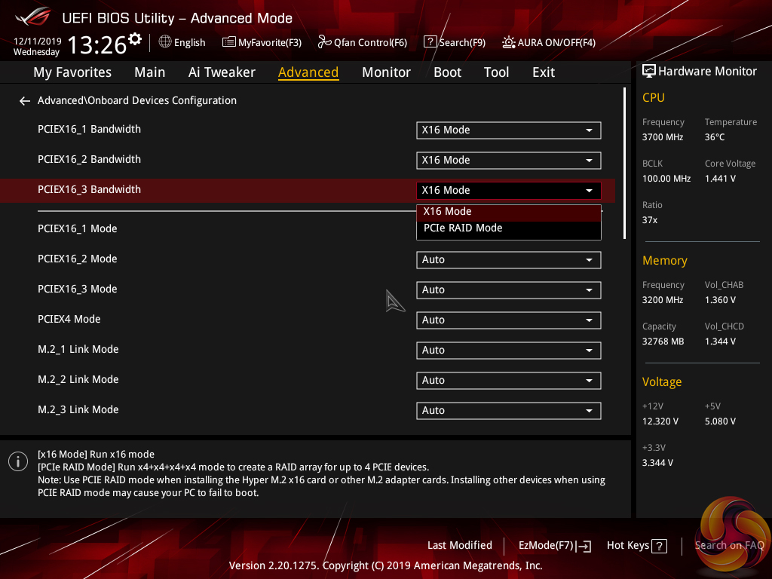Click the PCIEX16_2 Bandwidth label
Image resolution: width=772 pixels, height=579 pixels.
click(89, 160)
